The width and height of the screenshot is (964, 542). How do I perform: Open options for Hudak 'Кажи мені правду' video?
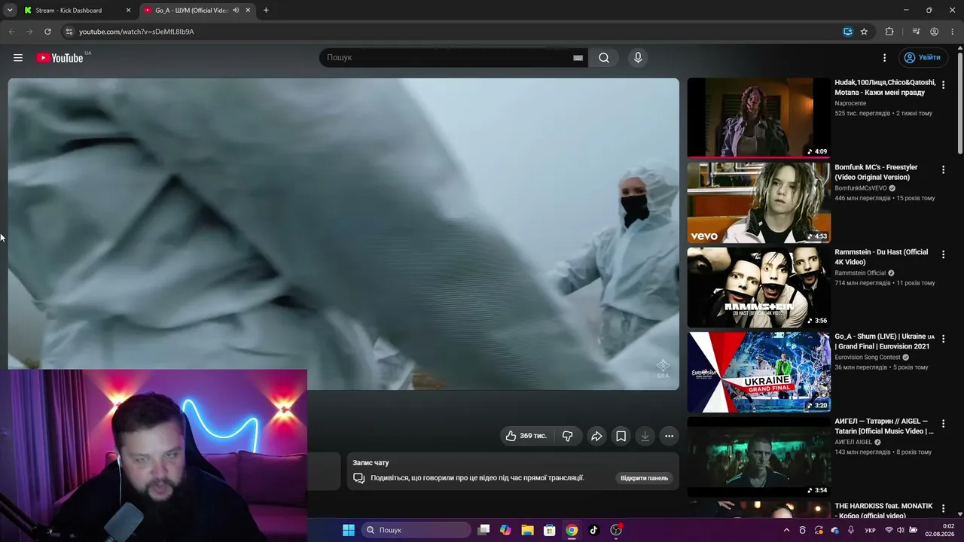[943, 85]
